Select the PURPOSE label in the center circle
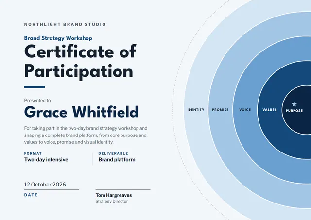Screen dimensions: 311x220 pyautogui.click(x=294, y=111)
